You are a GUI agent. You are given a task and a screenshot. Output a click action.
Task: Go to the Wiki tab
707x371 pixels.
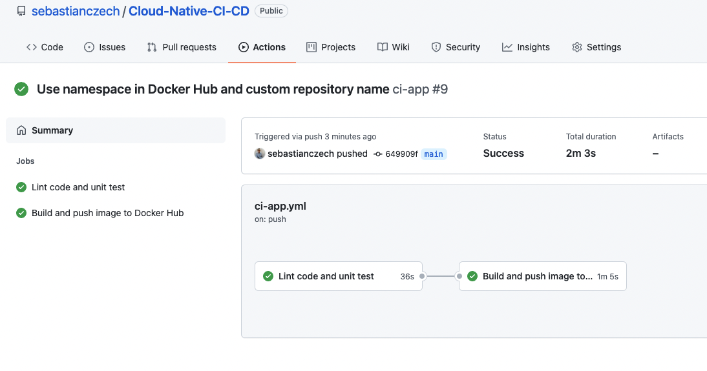click(394, 47)
